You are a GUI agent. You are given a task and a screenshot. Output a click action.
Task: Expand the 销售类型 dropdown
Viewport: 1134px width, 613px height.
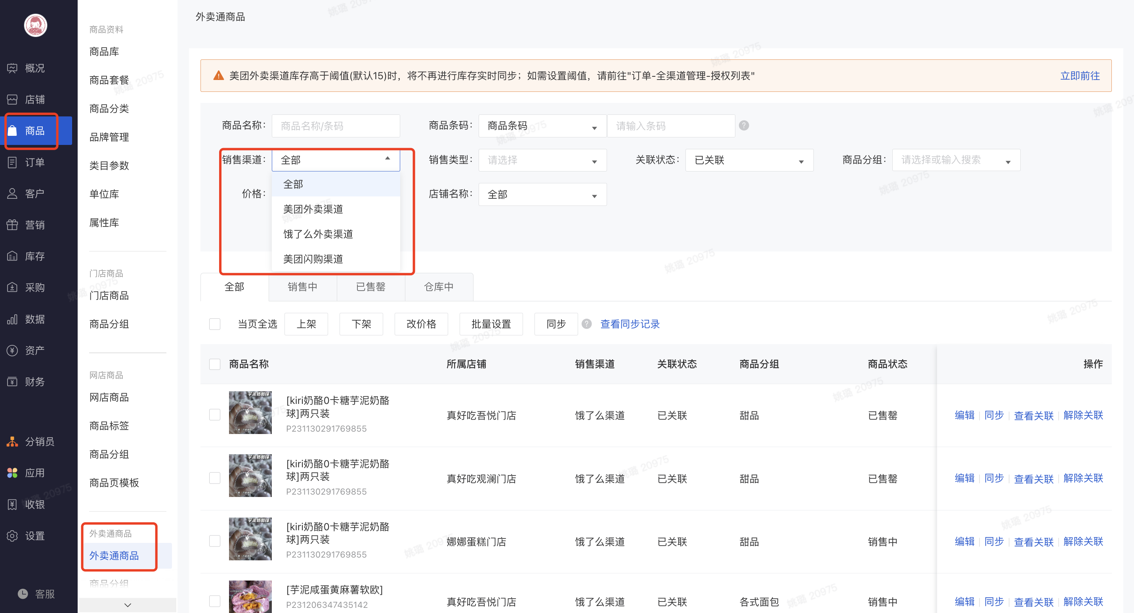[542, 160]
